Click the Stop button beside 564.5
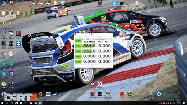The width and height of the screenshot is (187, 105). click(x=78, y=46)
